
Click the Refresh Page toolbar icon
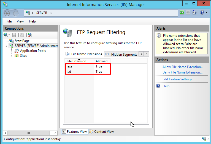(x=182, y=13)
